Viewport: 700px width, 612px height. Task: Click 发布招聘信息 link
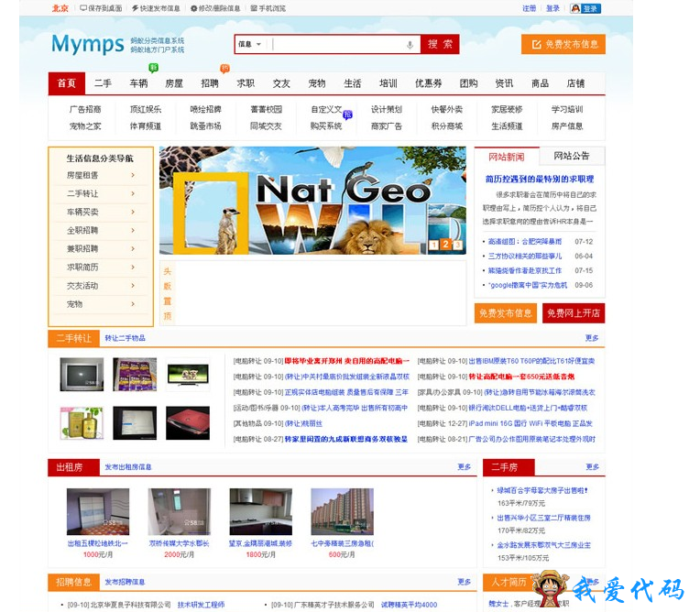tap(125, 582)
